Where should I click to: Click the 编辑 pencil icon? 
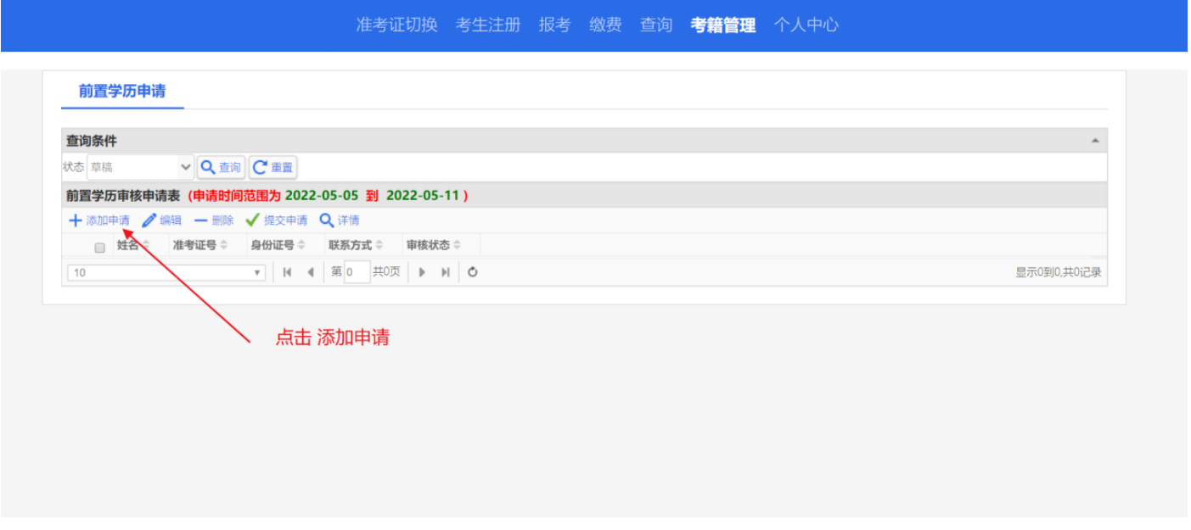point(149,221)
